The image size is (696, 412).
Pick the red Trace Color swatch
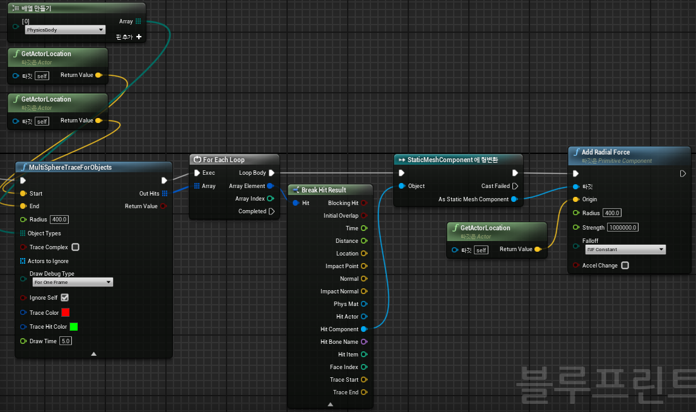pyautogui.click(x=65, y=312)
